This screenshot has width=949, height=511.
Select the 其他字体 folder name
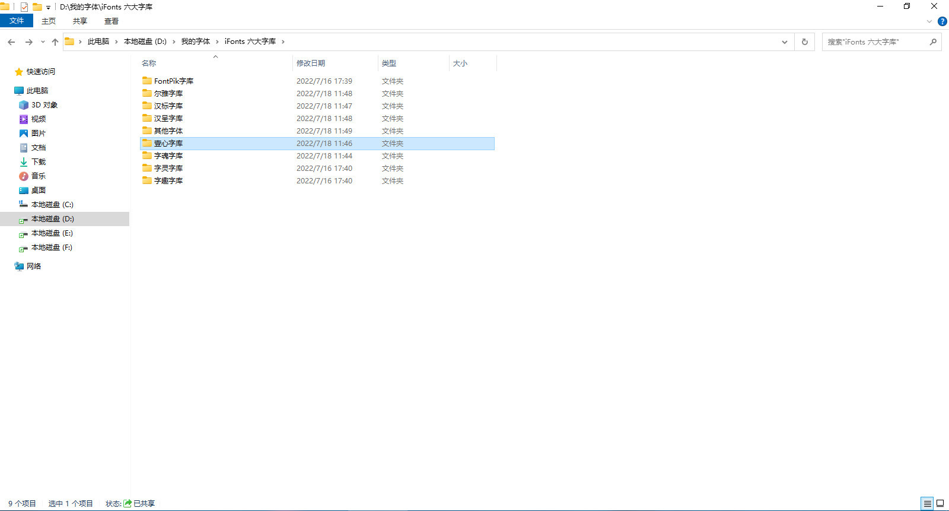click(168, 131)
